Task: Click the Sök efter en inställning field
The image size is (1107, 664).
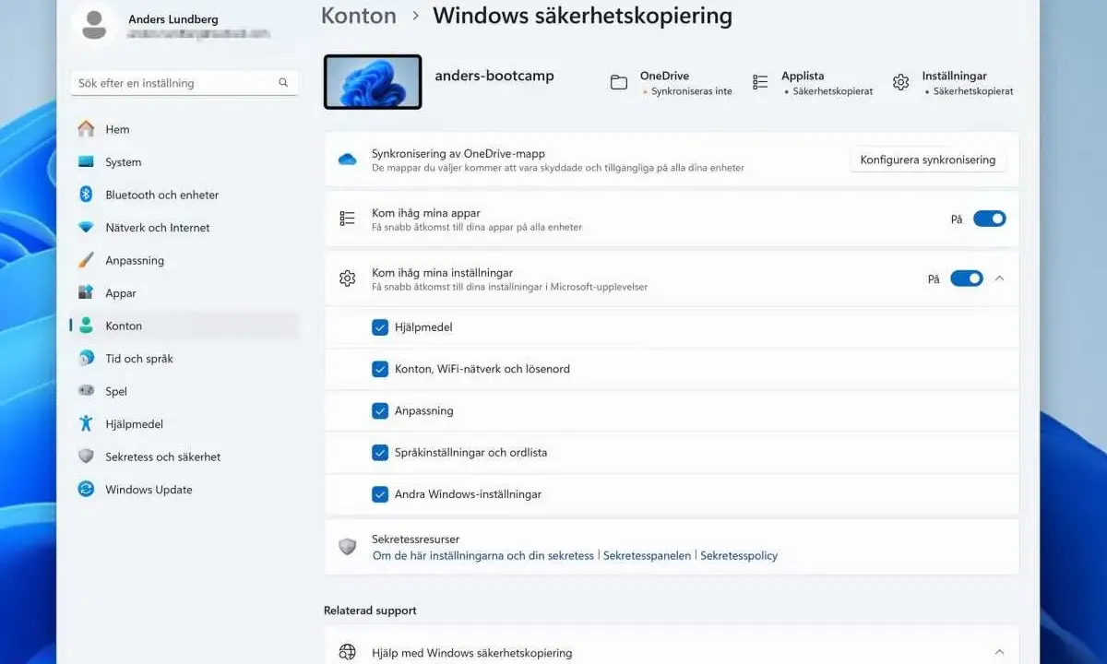Action: click(184, 83)
